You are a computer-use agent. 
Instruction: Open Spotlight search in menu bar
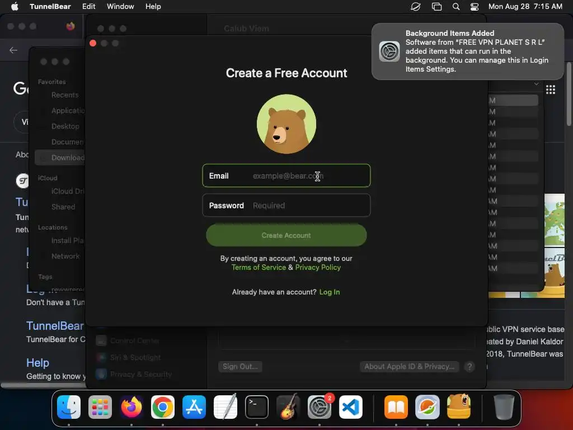coord(455,7)
